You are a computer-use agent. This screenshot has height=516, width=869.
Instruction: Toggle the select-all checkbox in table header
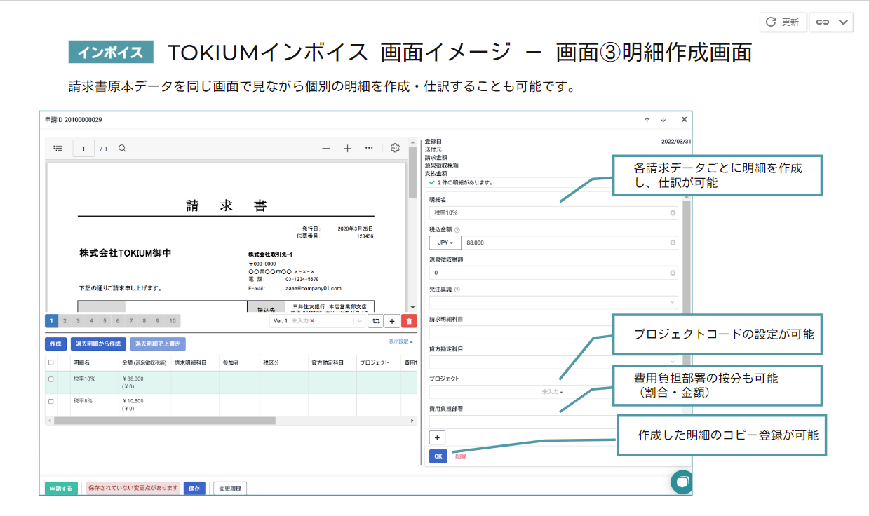click(x=50, y=362)
